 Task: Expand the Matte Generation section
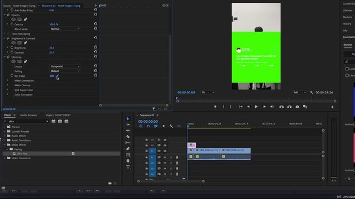point(7,81)
